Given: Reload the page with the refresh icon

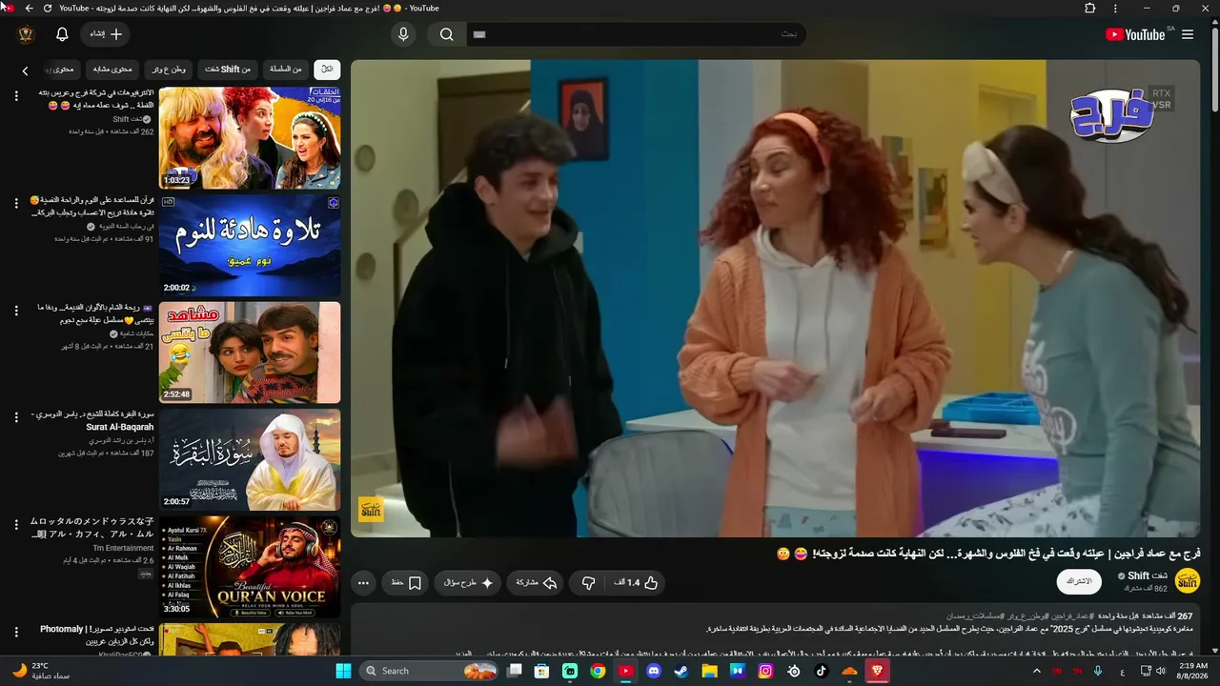Looking at the screenshot, I should tap(47, 8).
